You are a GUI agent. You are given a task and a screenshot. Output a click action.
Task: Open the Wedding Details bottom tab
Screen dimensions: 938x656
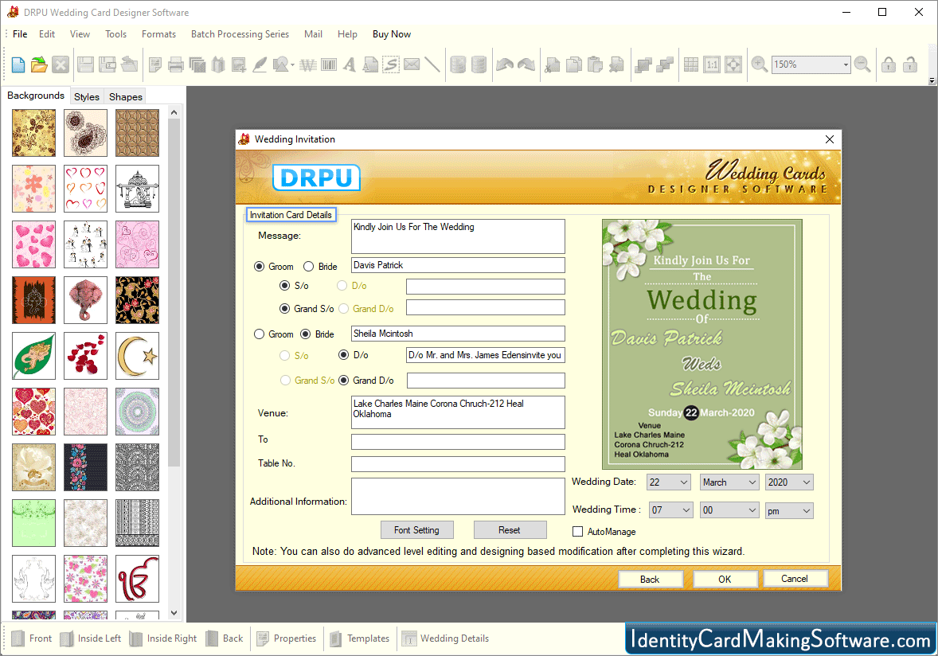(x=446, y=638)
